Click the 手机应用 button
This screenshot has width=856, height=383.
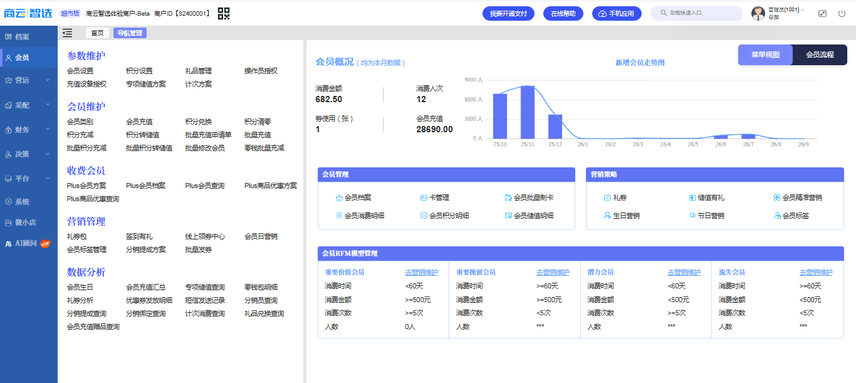(617, 13)
